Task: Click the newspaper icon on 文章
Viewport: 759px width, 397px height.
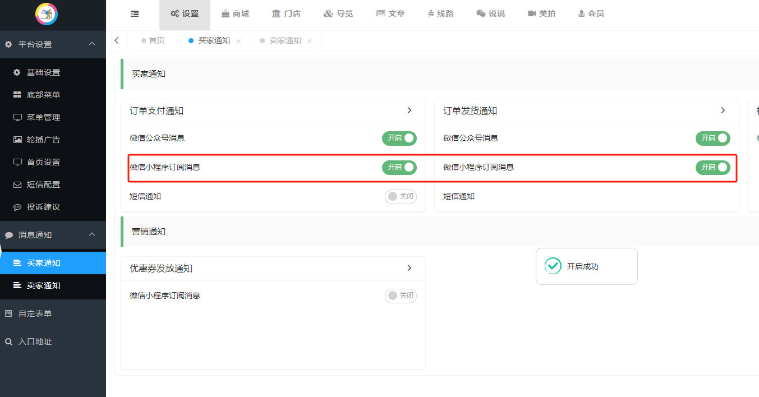Action: (380, 13)
